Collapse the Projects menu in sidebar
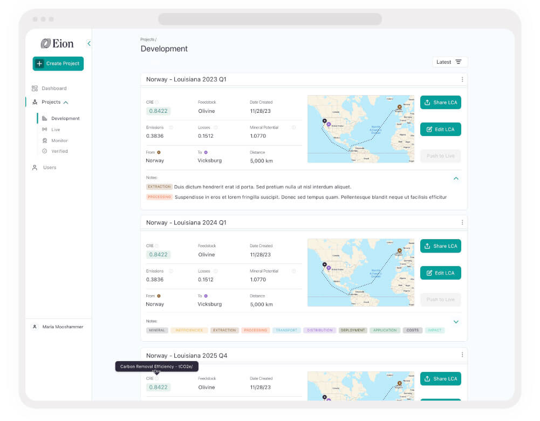The height and width of the screenshot is (421, 540). [x=66, y=103]
